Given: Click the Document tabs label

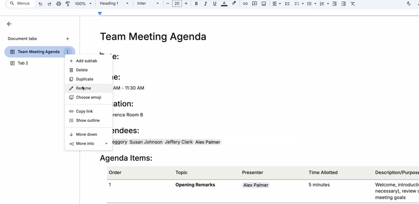Looking at the screenshot, I should pyautogui.click(x=22, y=38).
